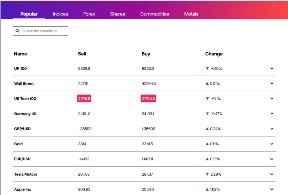The width and height of the screenshot is (288, 195).
Task: Expand the UK 100 row chevron
Action: [272, 68]
